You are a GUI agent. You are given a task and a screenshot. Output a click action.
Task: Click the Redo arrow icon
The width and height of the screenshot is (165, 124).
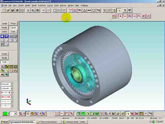(49, 10)
